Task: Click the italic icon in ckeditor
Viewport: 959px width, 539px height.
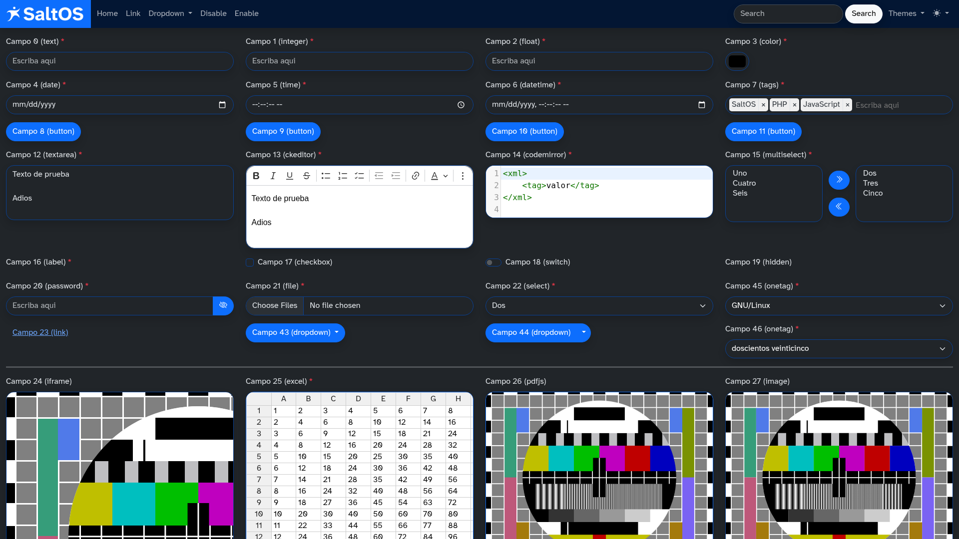Action: (x=273, y=176)
